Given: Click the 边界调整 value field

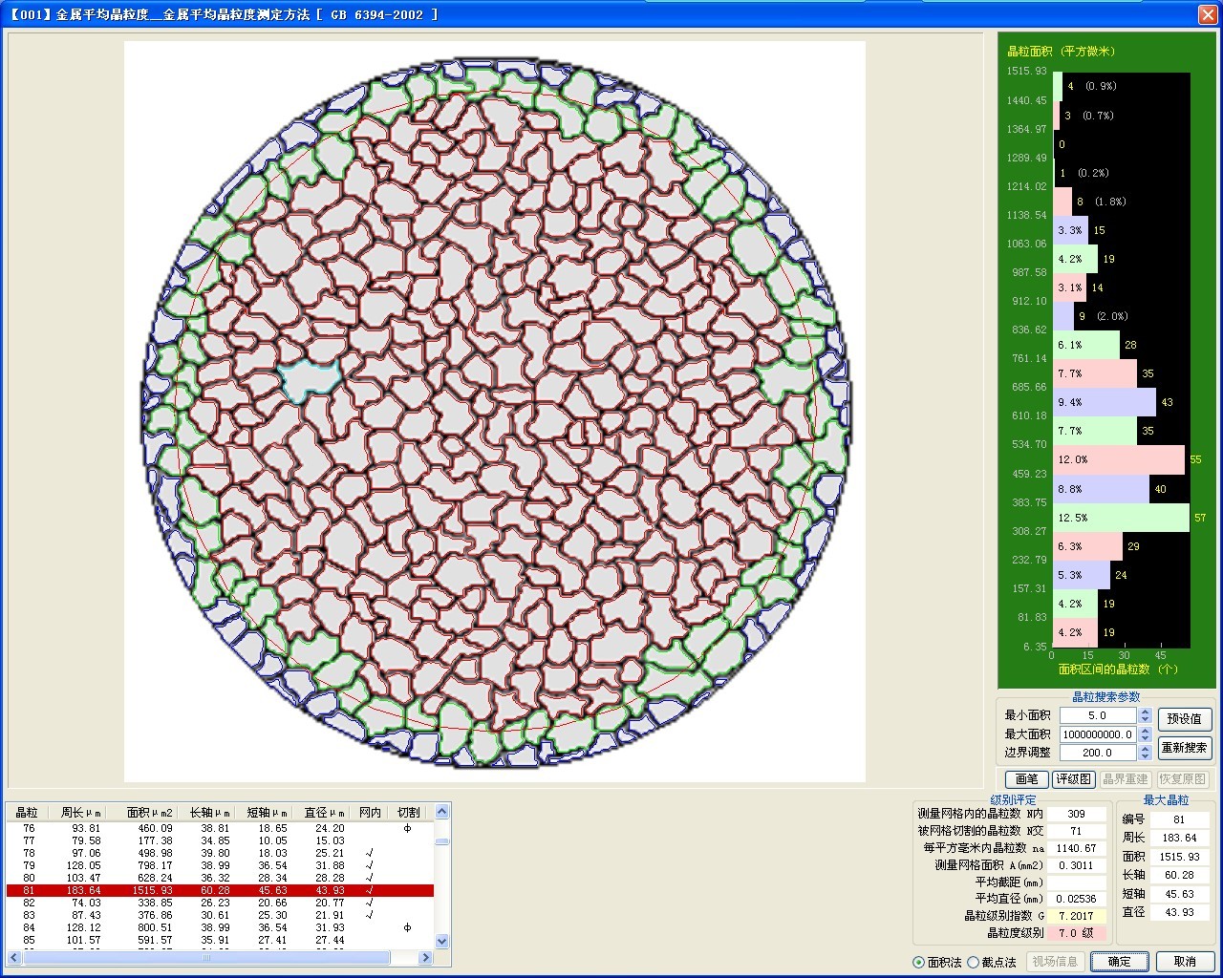Looking at the screenshot, I should pyautogui.click(x=1097, y=753).
